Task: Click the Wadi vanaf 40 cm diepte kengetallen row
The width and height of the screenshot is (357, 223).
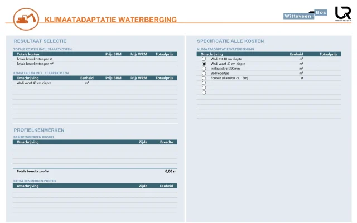Action: (95, 83)
